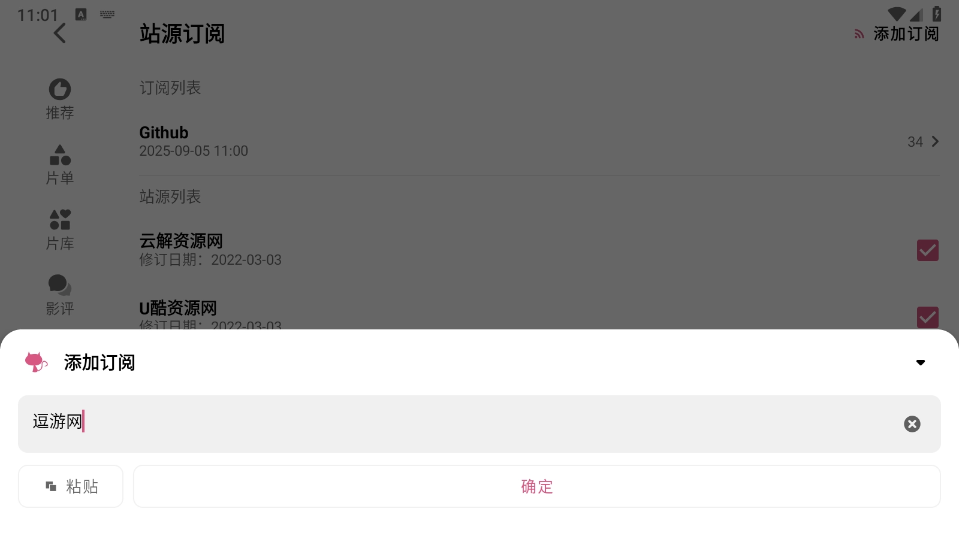Viewport: 959px width, 539px height.
Task: Collapse the 添加订阅 sheet dropdown arrow
Action: pyautogui.click(x=921, y=362)
